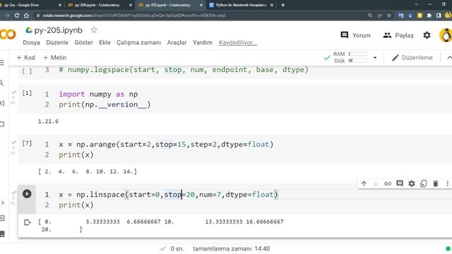This screenshot has width=452, height=254.
Task: Click the RAM and Disk usage indicator
Action: click(350, 57)
